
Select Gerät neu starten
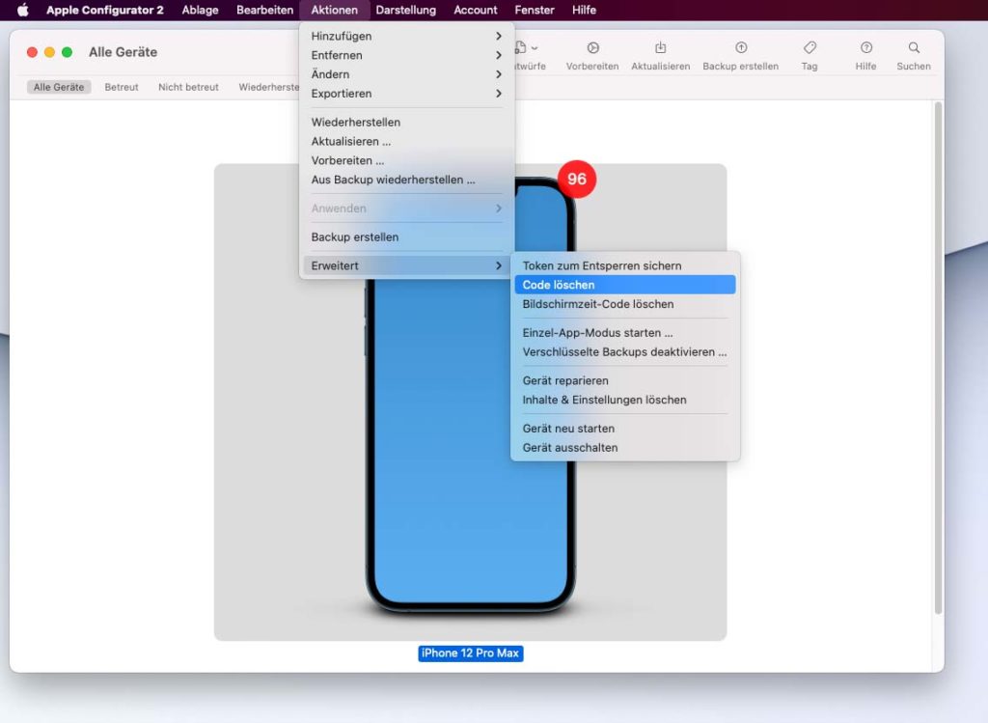(625, 429)
